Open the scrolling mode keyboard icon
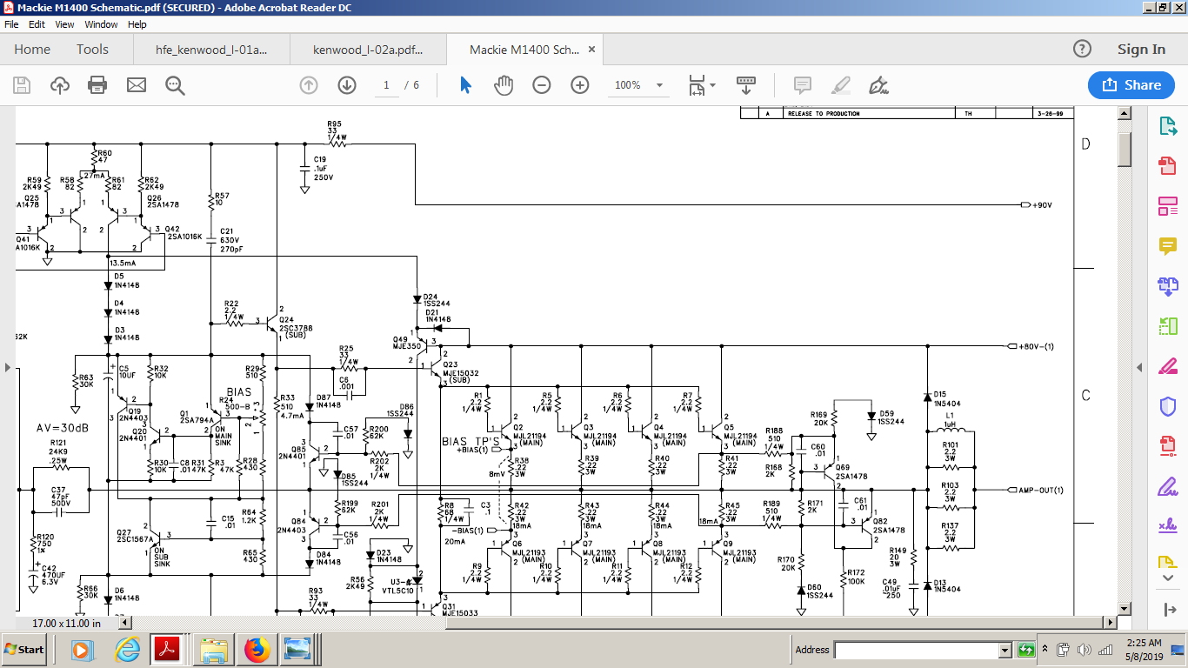This screenshot has width=1188, height=668. pos(745,85)
